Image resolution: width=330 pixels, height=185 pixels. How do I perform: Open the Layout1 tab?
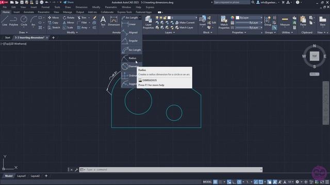click(x=22, y=176)
